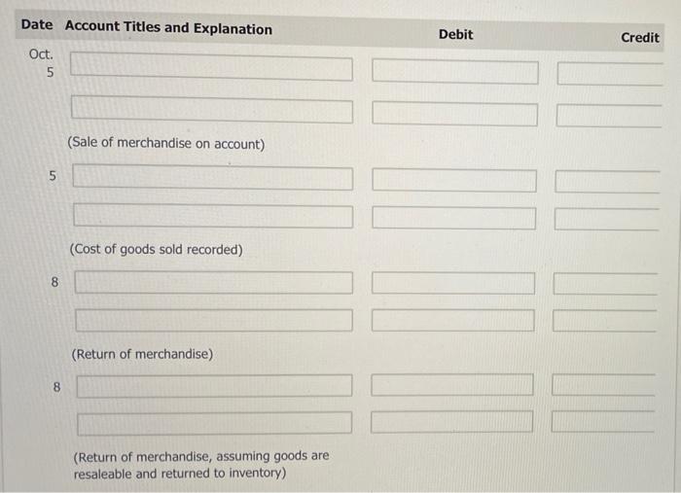The image size is (681, 493).
Task: Select the first Oct. 8 account title field
Action: coord(214,282)
